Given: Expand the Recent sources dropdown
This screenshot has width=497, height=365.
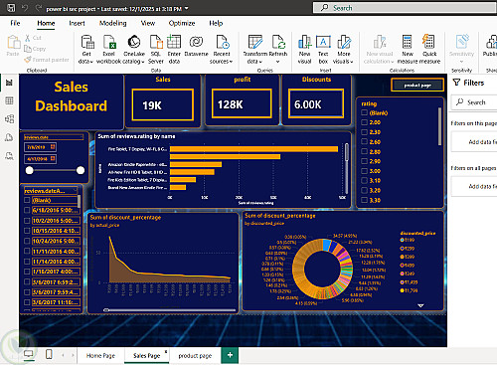Looking at the screenshot, I should click(222, 49).
